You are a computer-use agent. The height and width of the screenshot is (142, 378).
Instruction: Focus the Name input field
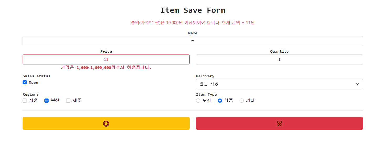click(x=193, y=41)
